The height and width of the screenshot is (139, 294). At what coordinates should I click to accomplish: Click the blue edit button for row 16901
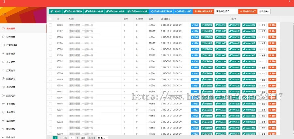coord(195,68)
